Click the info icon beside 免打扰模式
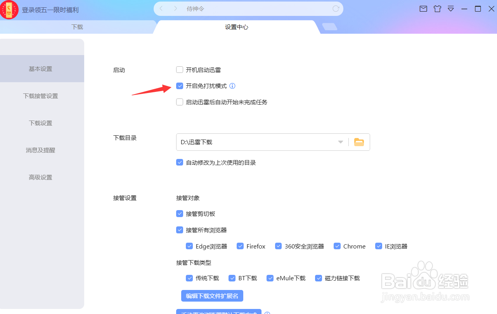Viewport: 497px width, 314px height. (x=232, y=86)
